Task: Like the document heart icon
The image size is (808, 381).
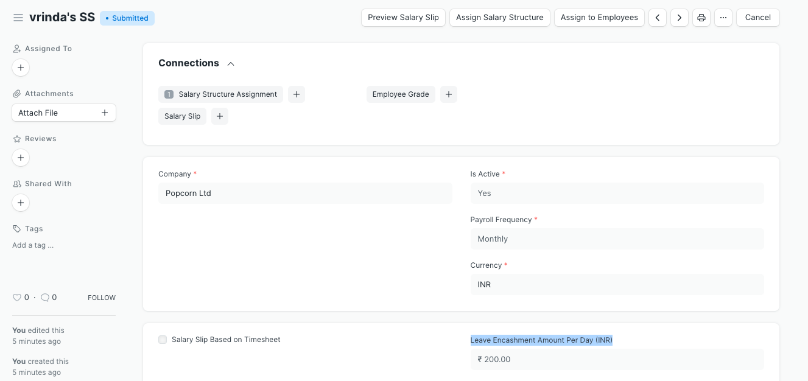Action: tap(17, 298)
